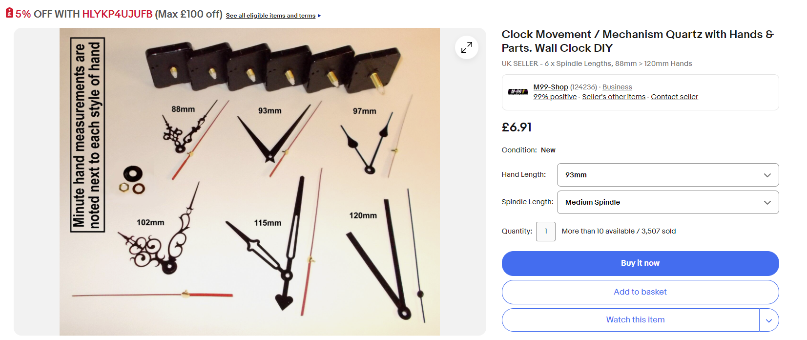
Task: Open the 99% positive feedback link
Action: (555, 97)
